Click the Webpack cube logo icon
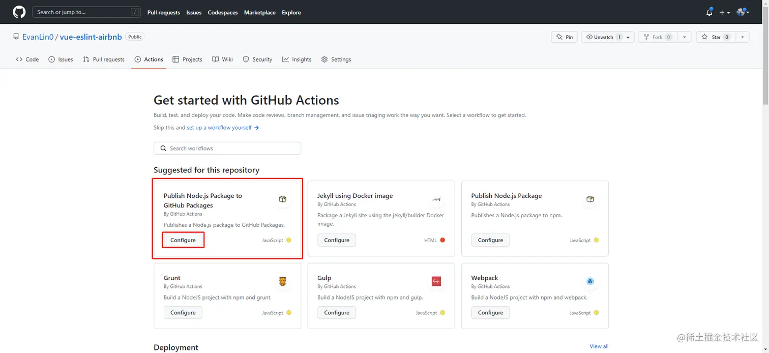The height and width of the screenshot is (353, 769). pyautogui.click(x=590, y=281)
